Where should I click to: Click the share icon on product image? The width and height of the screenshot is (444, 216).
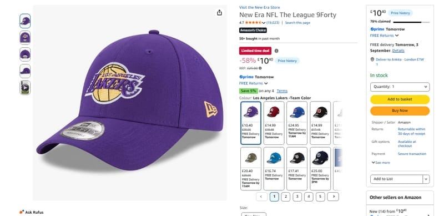pyautogui.click(x=219, y=12)
